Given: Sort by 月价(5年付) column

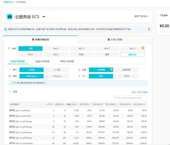Looking at the screenshot, I should pyautogui.click(x=139, y=104).
